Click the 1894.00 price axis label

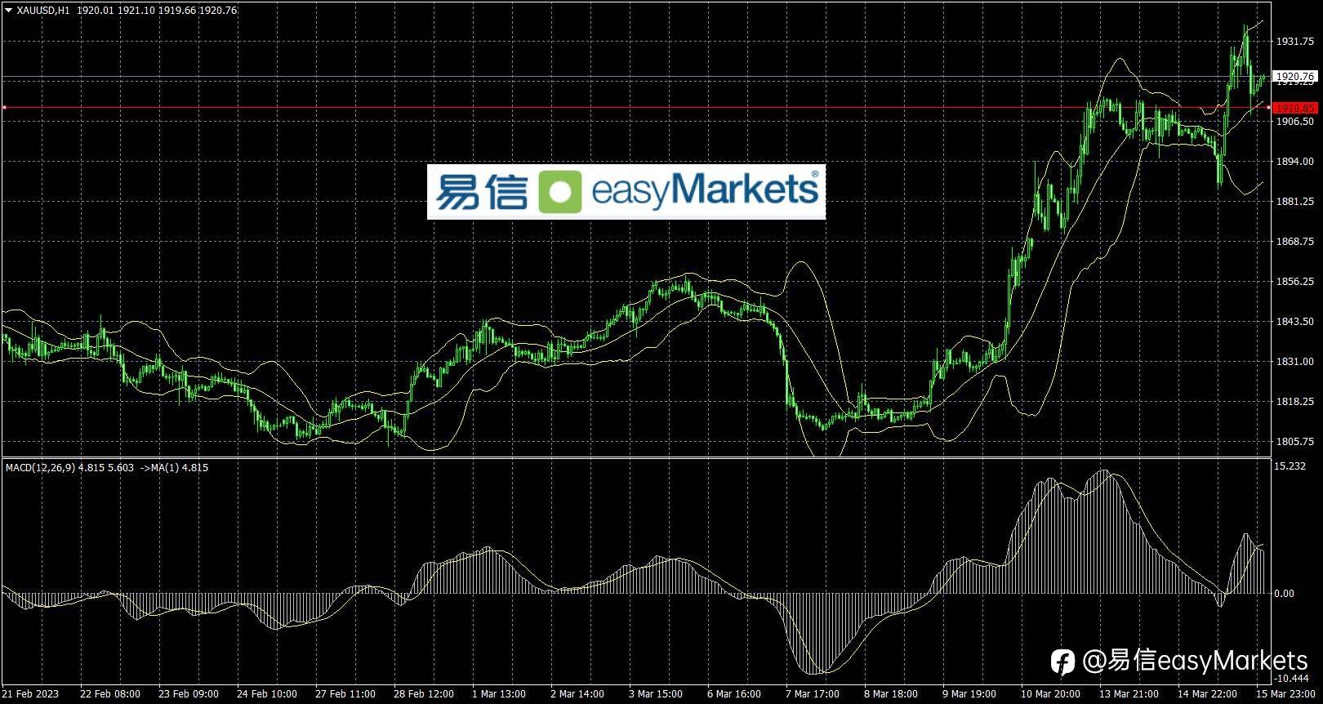1295,162
